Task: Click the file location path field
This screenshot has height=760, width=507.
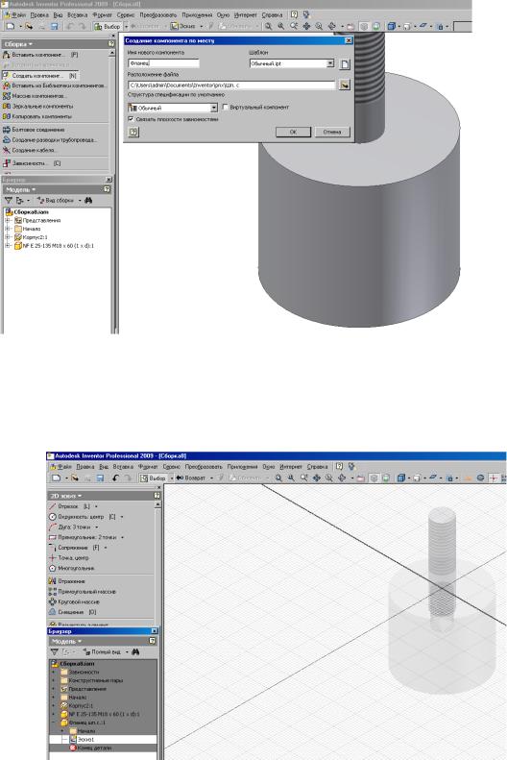Action: tap(231, 85)
